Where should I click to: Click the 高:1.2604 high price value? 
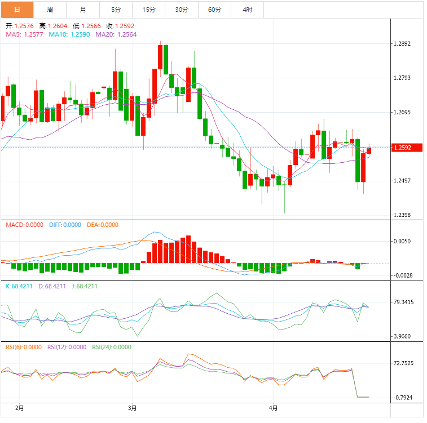click(x=54, y=26)
